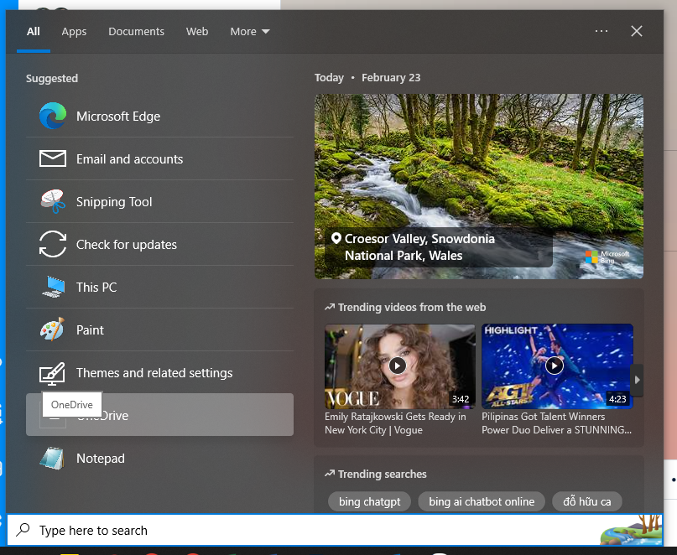Switch to the Documents tab
The width and height of the screenshot is (677, 555).
136,32
